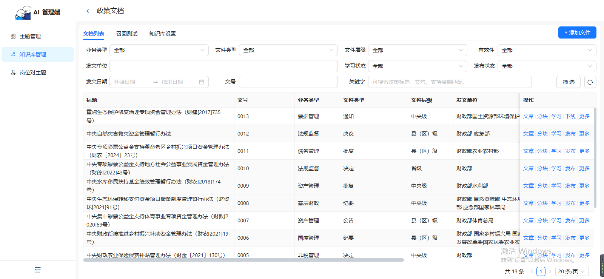Image resolution: width=604 pixels, height=279 pixels.
Task: Go to the previous page arrow in pagination
Action: 532,271
